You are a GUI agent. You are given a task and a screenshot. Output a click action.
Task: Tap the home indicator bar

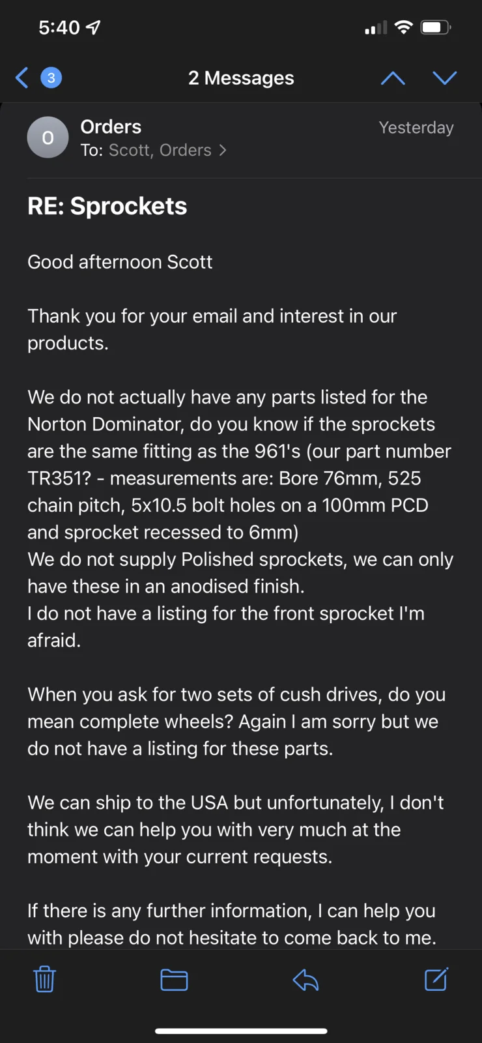point(241,1031)
